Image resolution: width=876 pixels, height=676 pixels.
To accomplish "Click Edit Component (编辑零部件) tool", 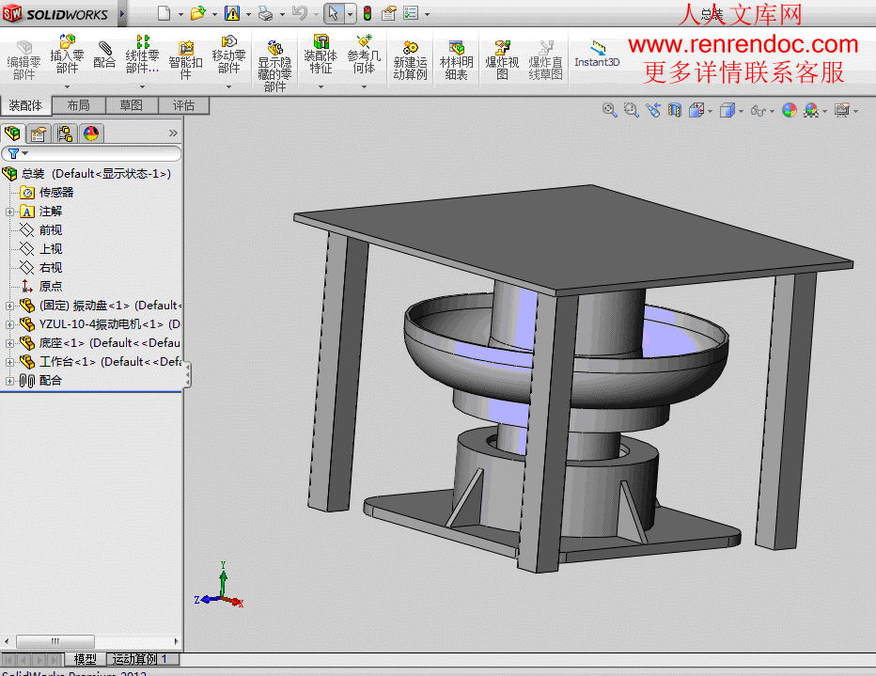I will click(x=24, y=60).
